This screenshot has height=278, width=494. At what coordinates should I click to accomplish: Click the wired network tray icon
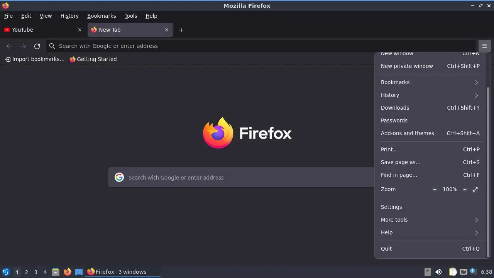coord(464,272)
